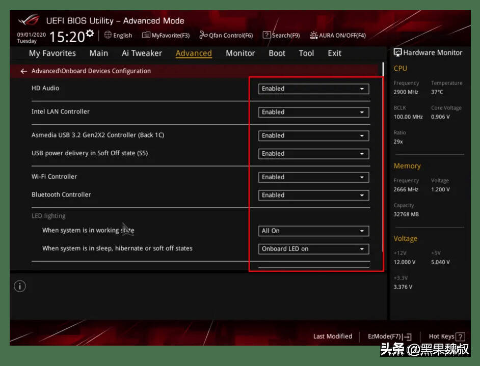Viewport: 480px width, 366px height.
Task: Click the LED lighting section heading
Action: tap(48, 216)
